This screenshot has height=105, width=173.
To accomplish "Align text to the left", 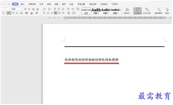I will pyautogui.click(x=44, y=13).
